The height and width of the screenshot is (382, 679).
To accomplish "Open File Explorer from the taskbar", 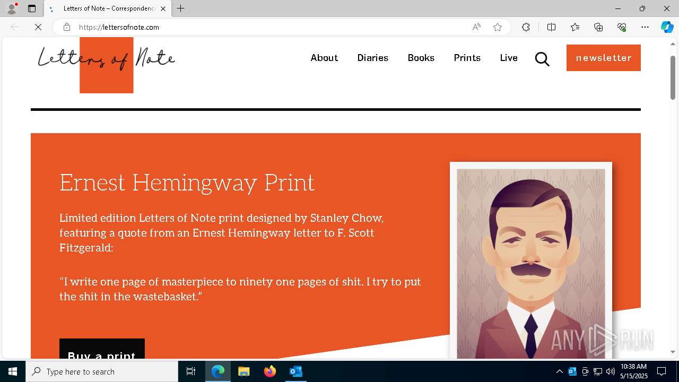I will tap(244, 371).
